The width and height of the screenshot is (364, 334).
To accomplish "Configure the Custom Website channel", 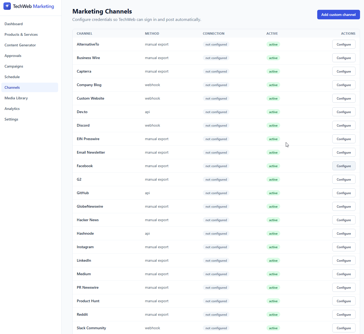I will (x=344, y=99).
